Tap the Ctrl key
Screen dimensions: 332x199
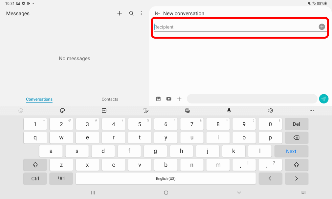coord(35,178)
